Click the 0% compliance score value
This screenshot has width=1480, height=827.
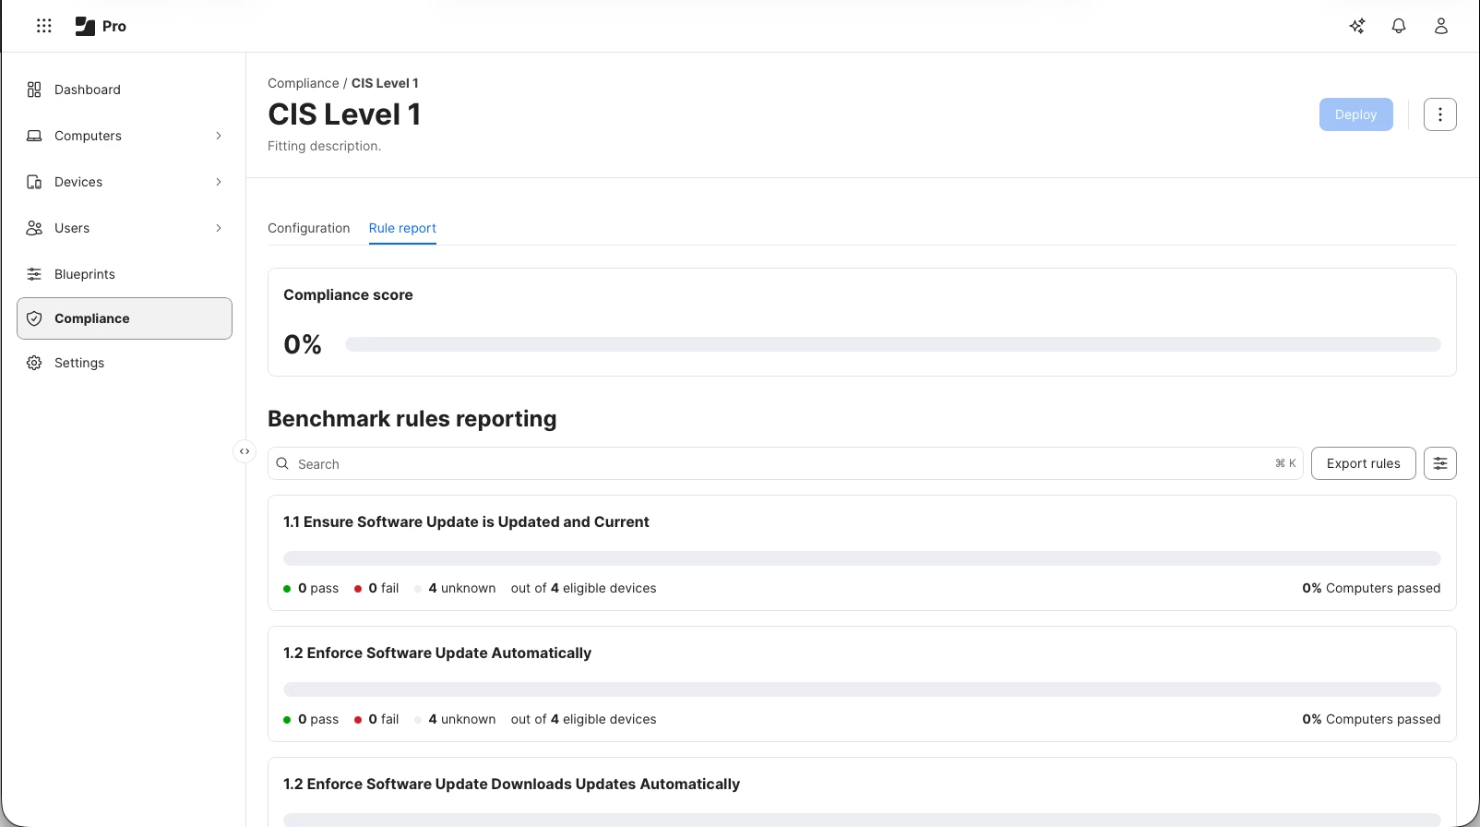tap(303, 344)
